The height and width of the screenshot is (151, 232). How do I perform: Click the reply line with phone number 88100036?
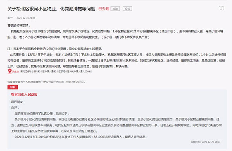tap(81, 137)
